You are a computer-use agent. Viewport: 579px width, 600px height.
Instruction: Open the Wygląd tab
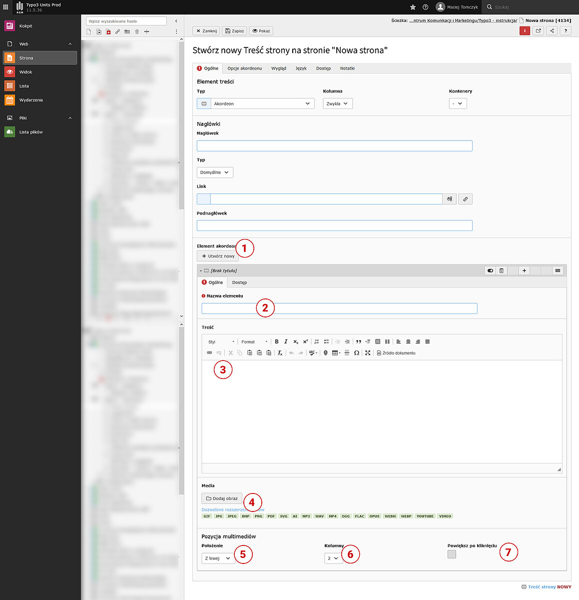pos(278,68)
